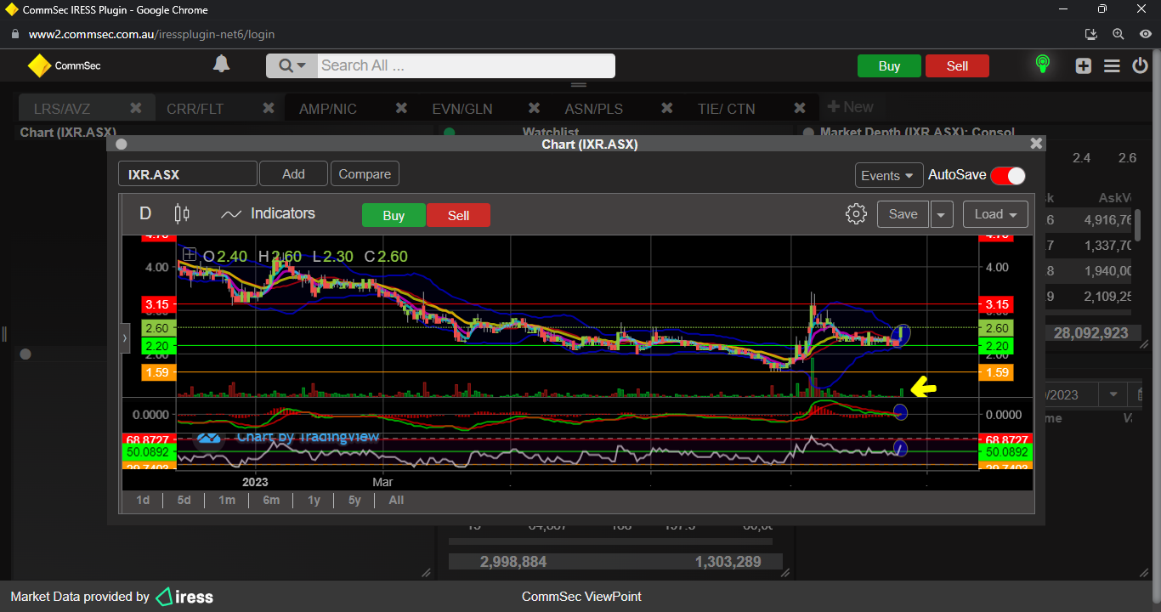Select the 6m time range
1161x612 pixels.
pos(271,500)
